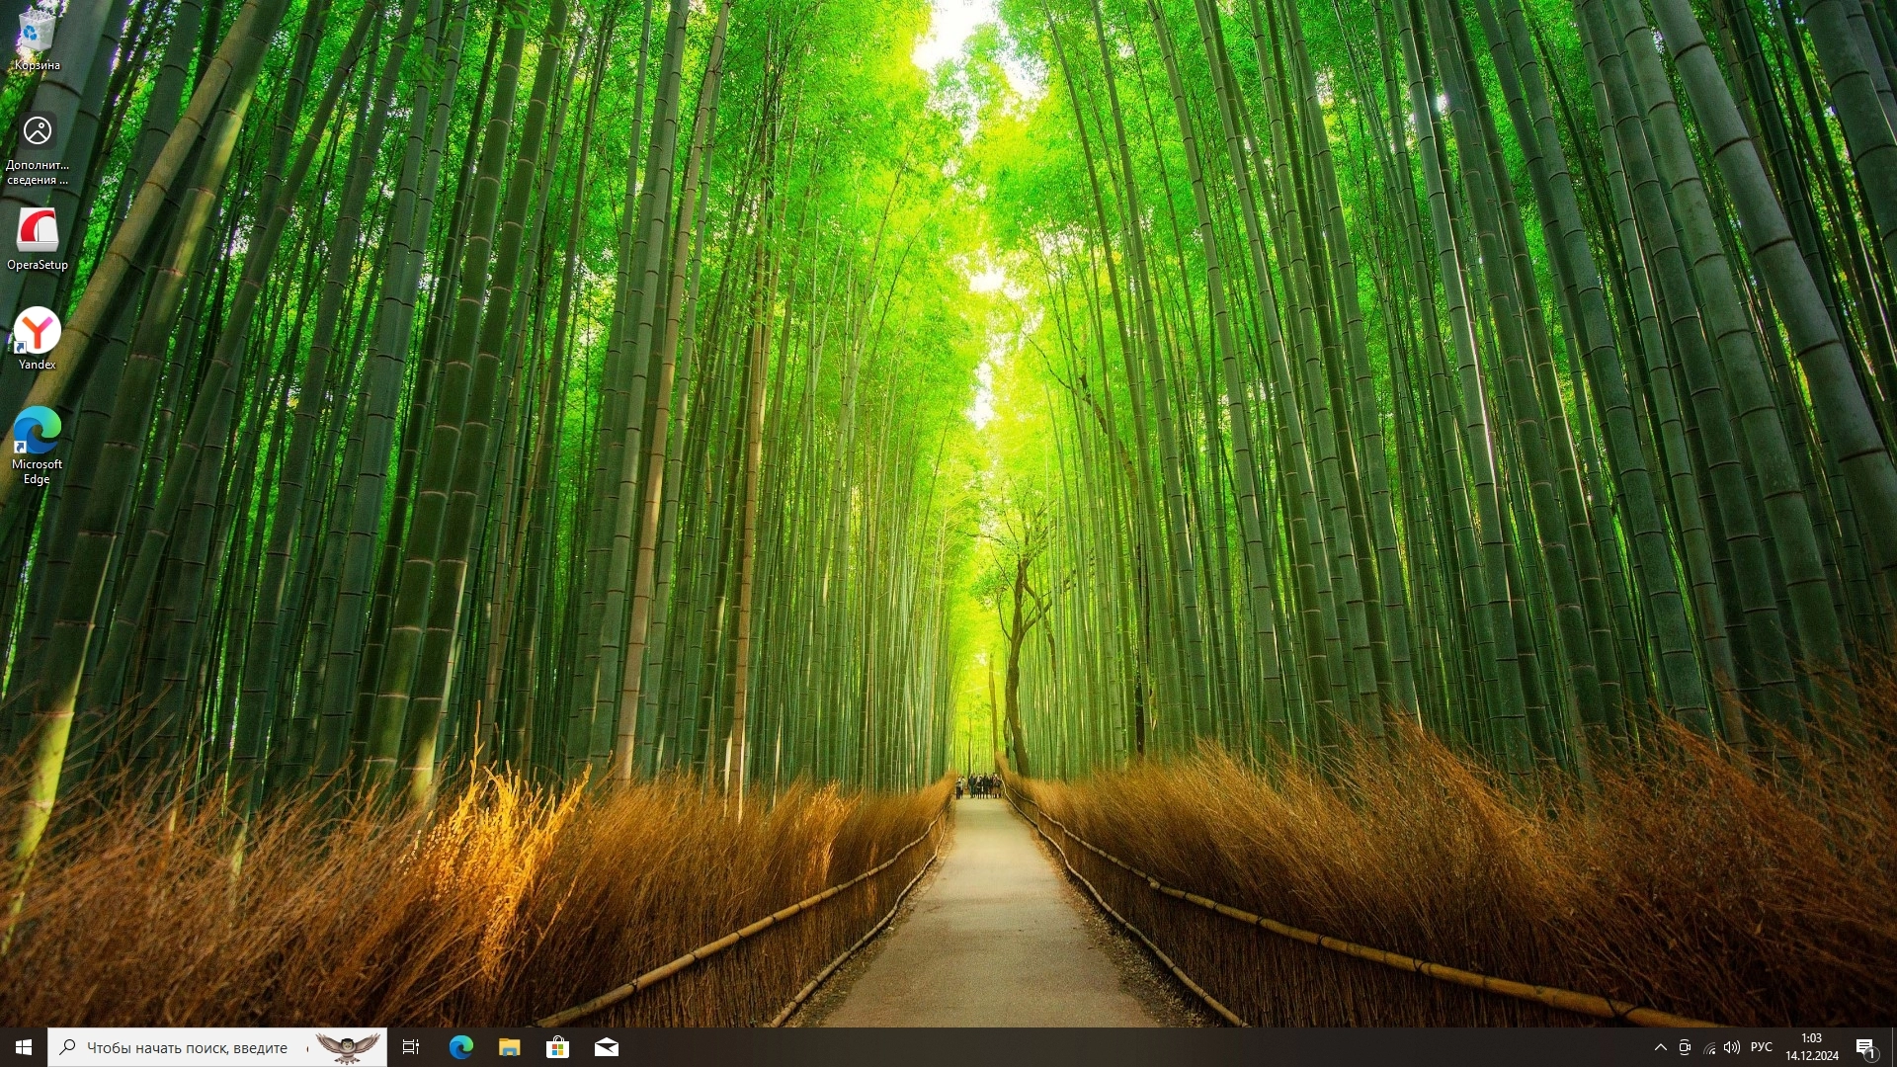Image resolution: width=1897 pixels, height=1067 pixels.
Task: Launch Edge from the taskbar
Action: (x=460, y=1047)
